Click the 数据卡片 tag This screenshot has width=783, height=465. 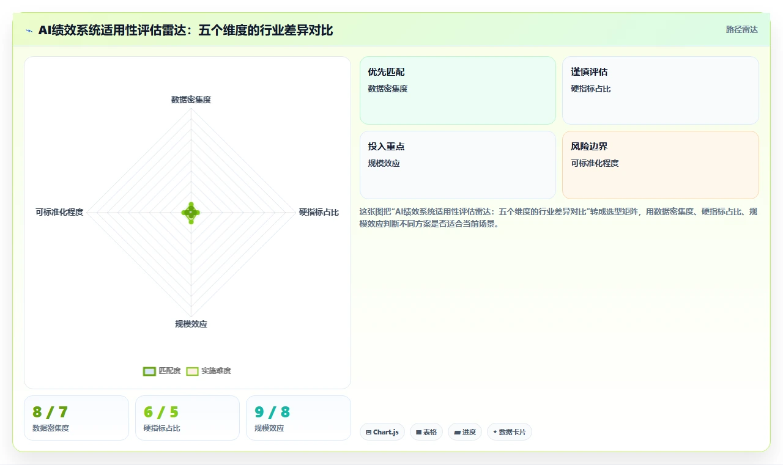click(x=510, y=432)
